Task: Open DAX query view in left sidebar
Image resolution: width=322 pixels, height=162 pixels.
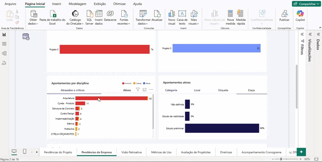Action: [4, 63]
